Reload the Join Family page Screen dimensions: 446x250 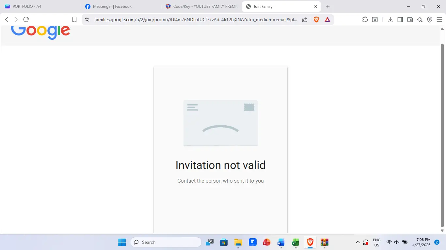26,20
